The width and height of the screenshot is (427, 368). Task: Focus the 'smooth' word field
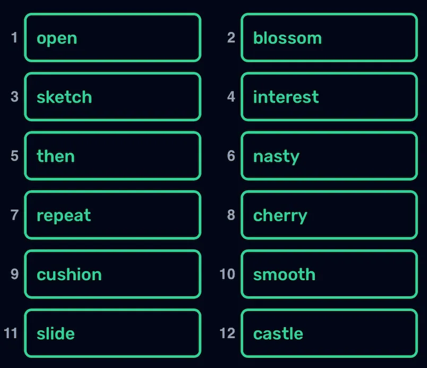coord(329,274)
